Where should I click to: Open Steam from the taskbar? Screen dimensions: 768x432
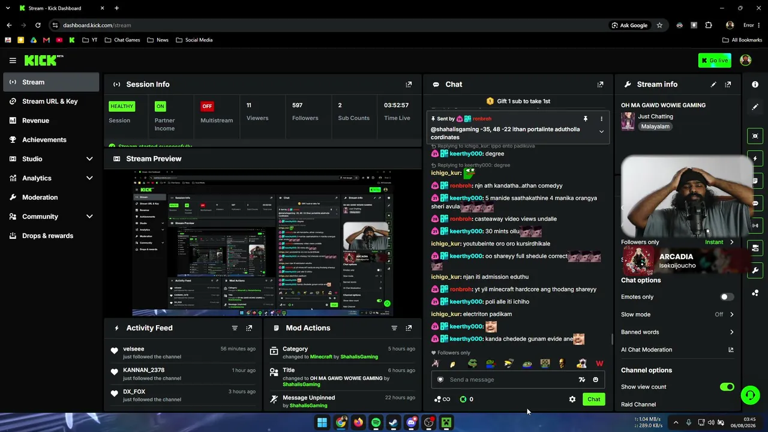pos(393,422)
